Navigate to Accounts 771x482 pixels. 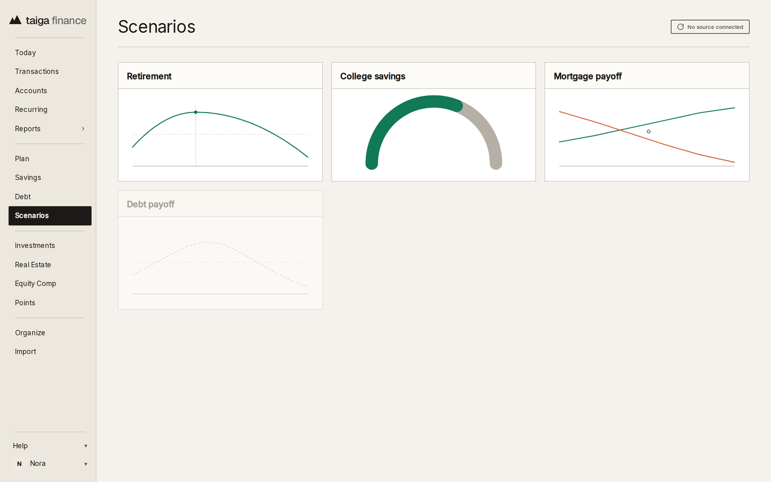coord(50,91)
